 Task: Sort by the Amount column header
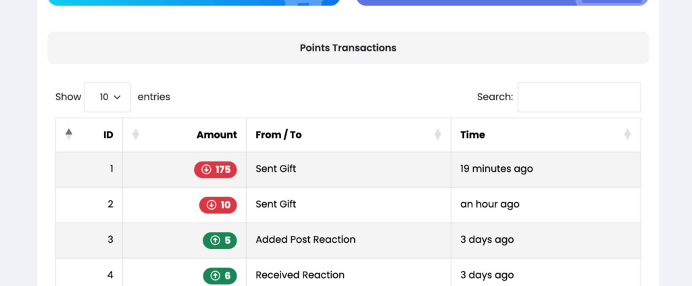coord(216,135)
